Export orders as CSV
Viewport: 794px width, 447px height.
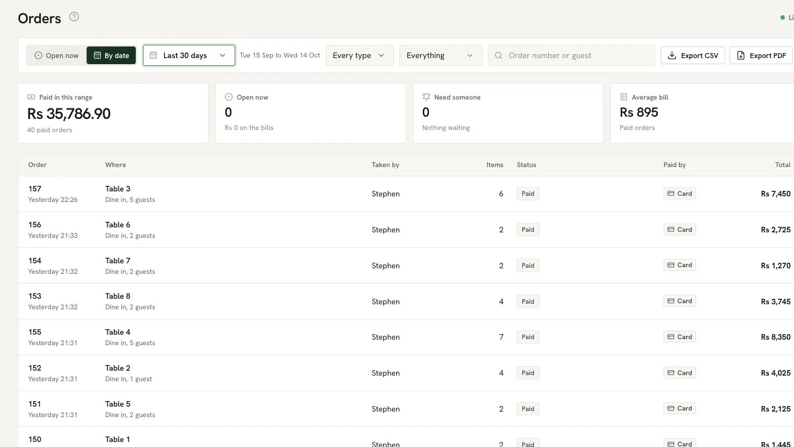click(693, 55)
